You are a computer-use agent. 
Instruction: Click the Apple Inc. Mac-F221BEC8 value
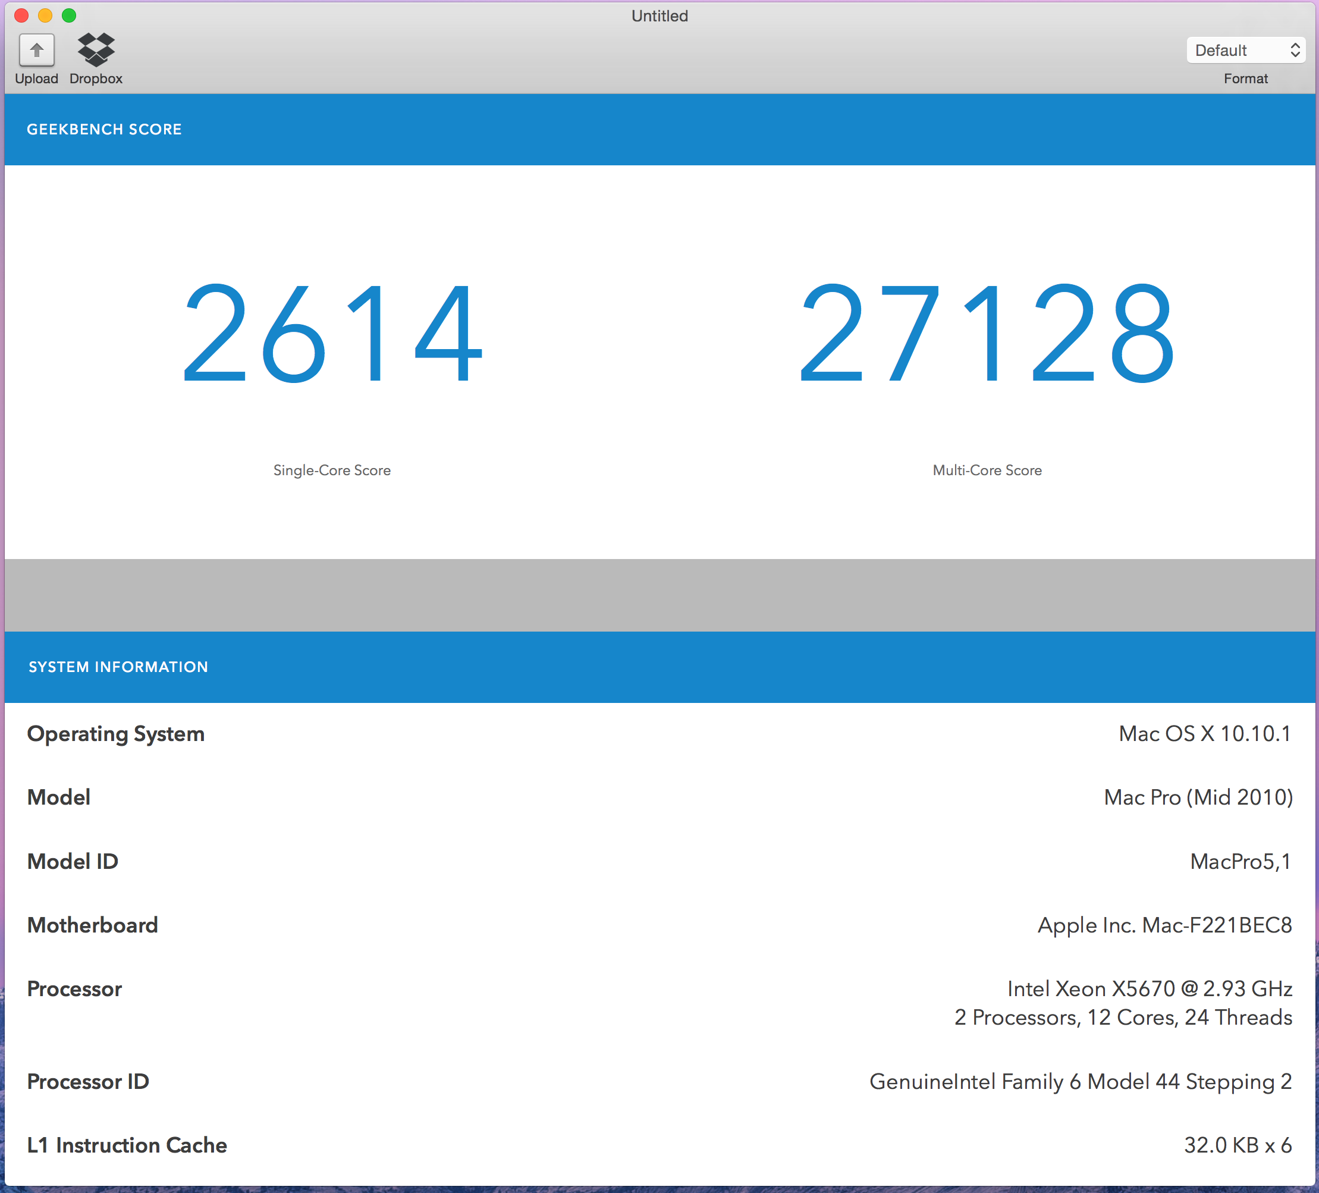tap(1165, 925)
